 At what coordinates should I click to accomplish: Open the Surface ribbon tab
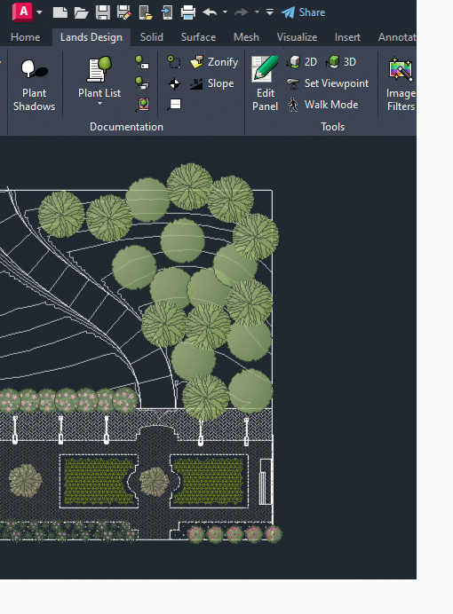coord(198,37)
